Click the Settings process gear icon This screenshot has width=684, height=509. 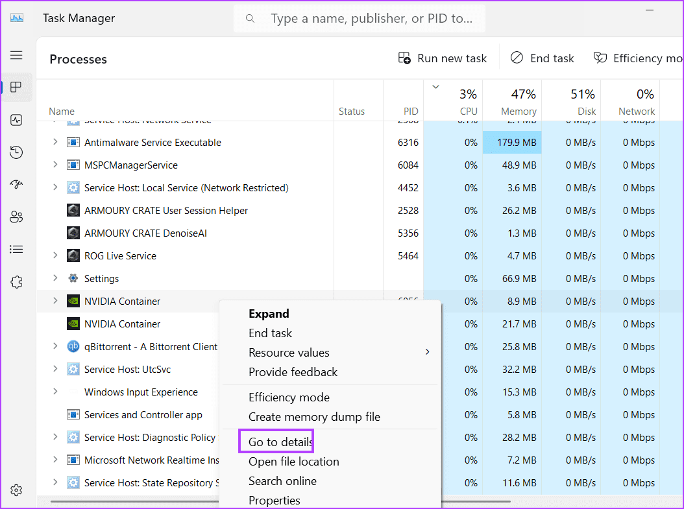73,278
